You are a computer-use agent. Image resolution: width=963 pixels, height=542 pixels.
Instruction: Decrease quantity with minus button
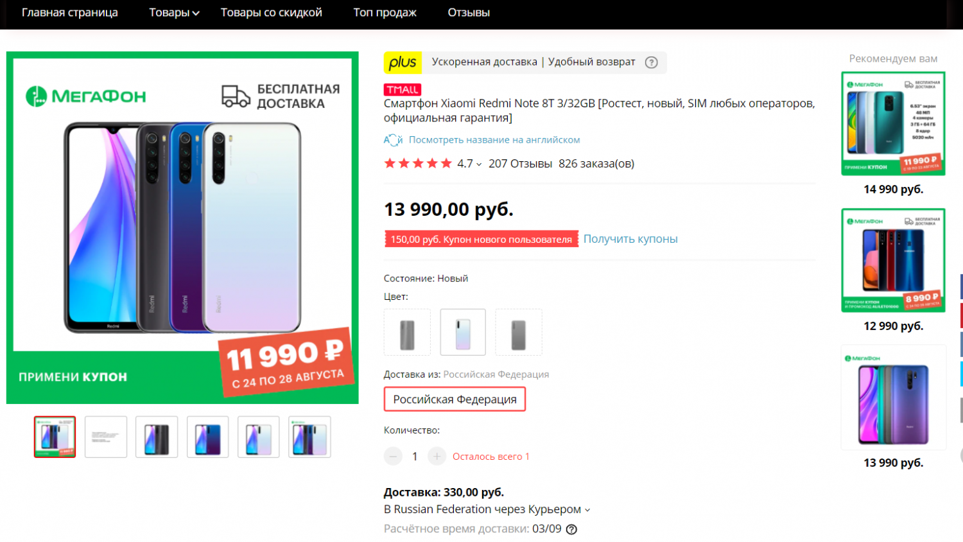[x=393, y=457]
